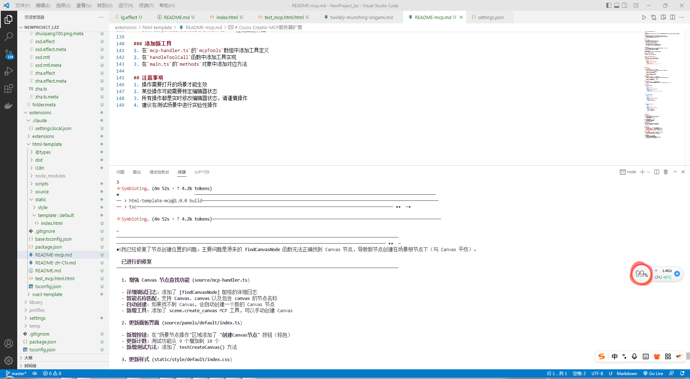
Task: Open the Extensions view
Action: [x=9, y=88]
